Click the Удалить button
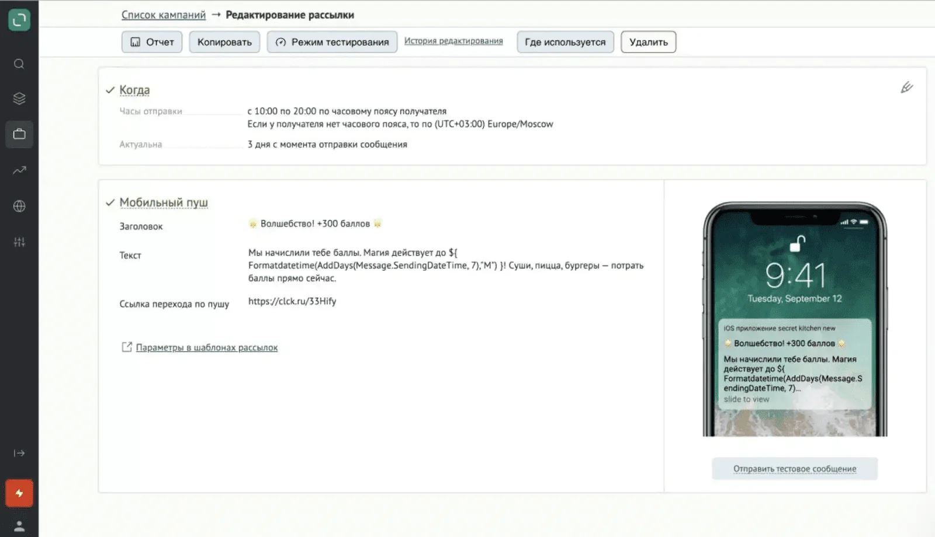935x537 pixels. click(647, 41)
